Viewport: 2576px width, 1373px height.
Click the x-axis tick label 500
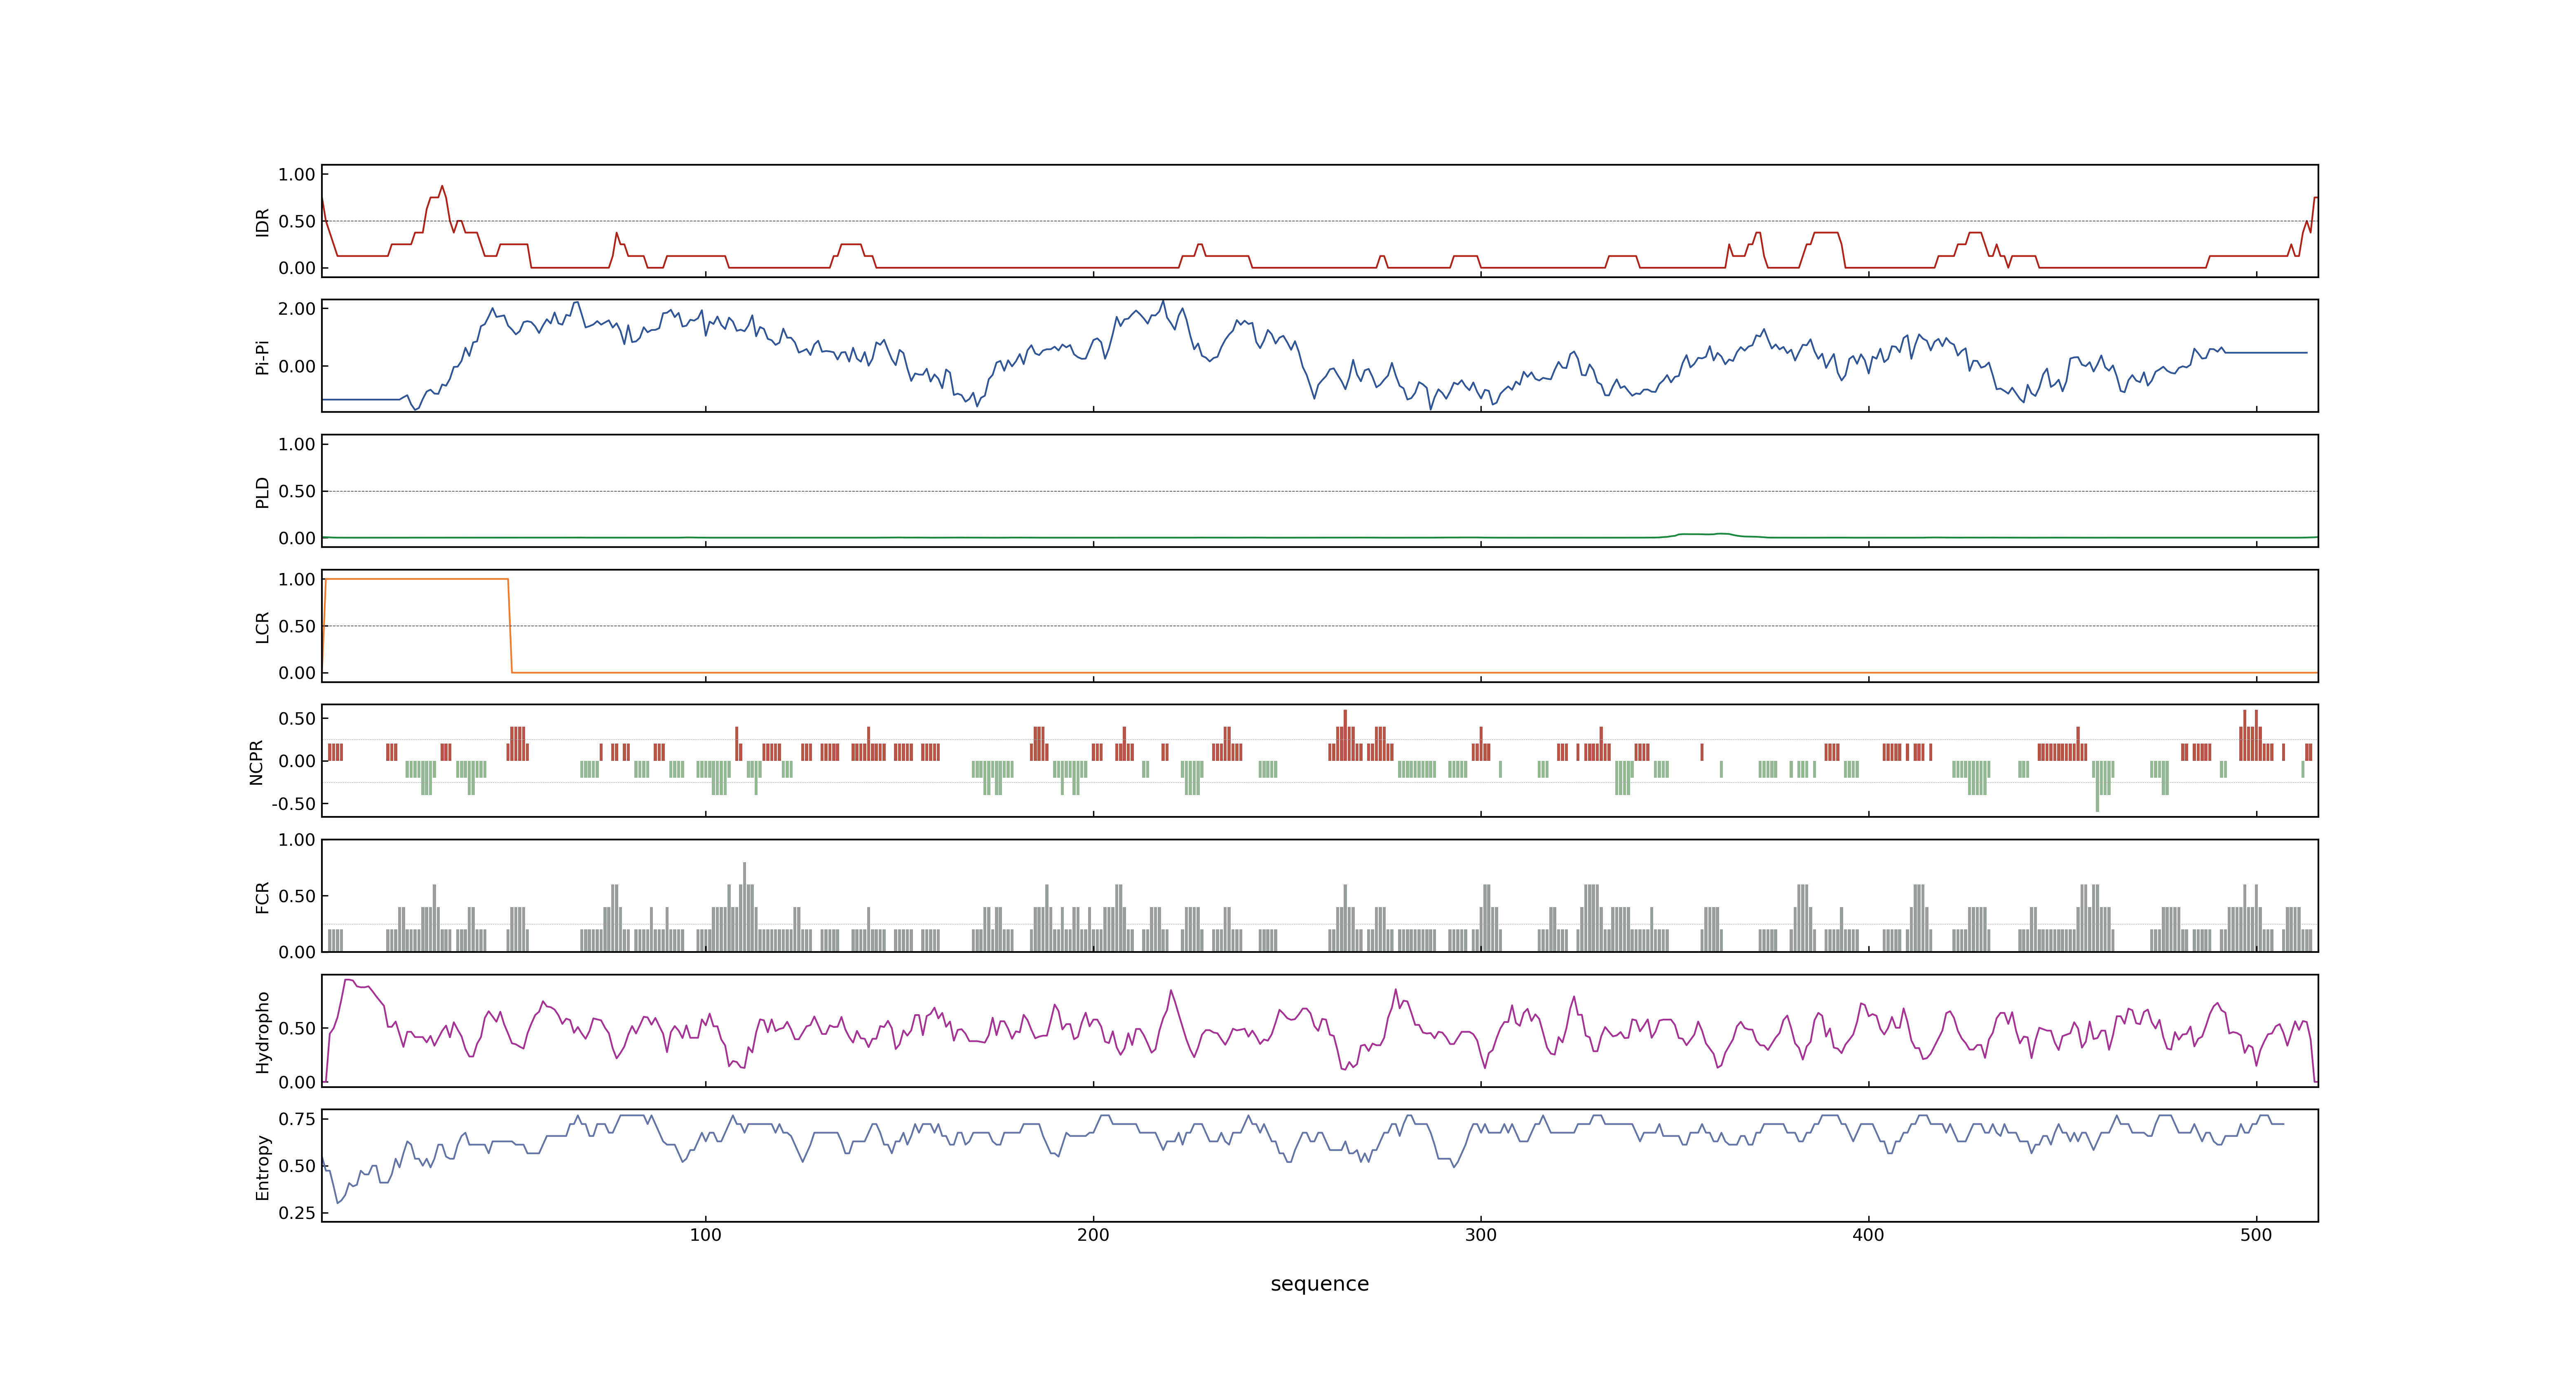pyautogui.click(x=2256, y=1235)
